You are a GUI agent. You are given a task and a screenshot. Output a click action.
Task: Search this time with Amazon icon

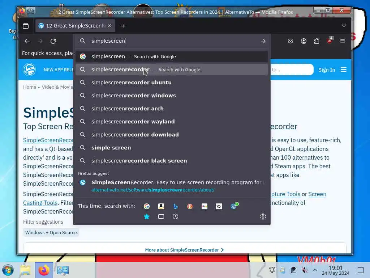(161, 206)
